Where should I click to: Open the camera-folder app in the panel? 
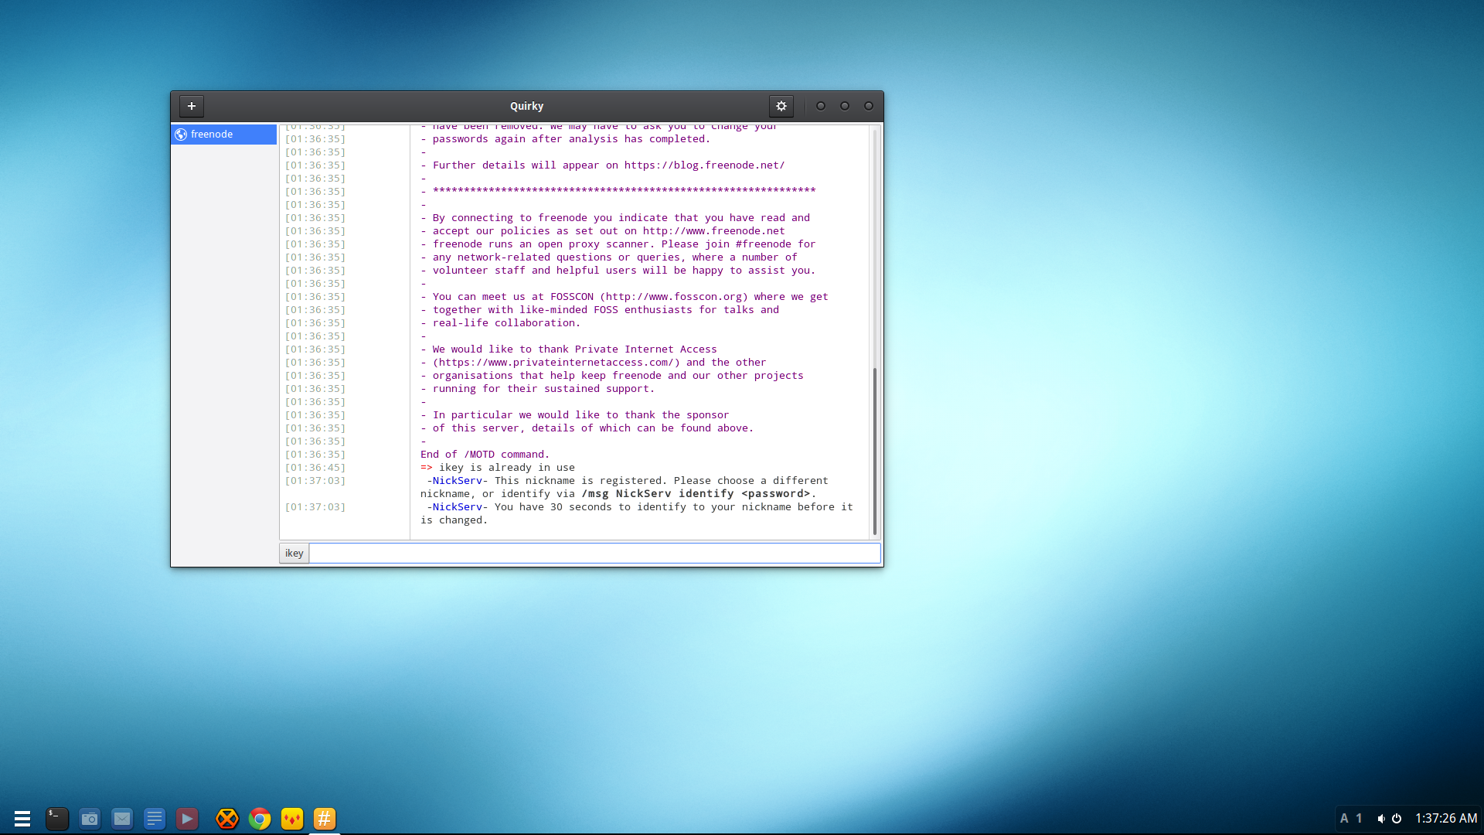tap(90, 819)
